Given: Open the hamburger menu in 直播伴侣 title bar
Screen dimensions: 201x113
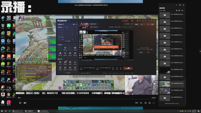Looking at the screenshot, I should click(145, 21).
